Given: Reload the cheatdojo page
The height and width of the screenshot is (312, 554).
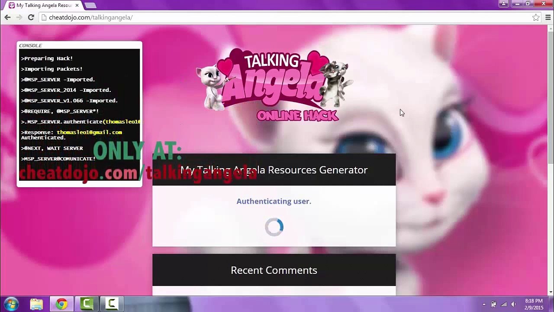Looking at the screenshot, I should [x=31, y=17].
